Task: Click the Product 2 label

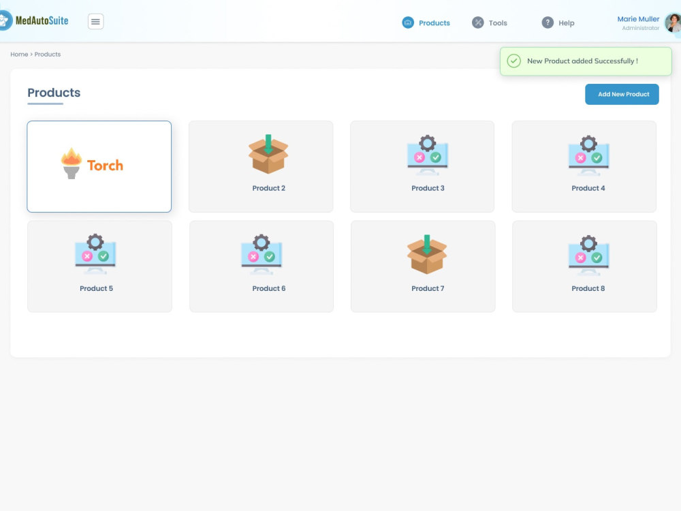Action: [x=269, y=188]
